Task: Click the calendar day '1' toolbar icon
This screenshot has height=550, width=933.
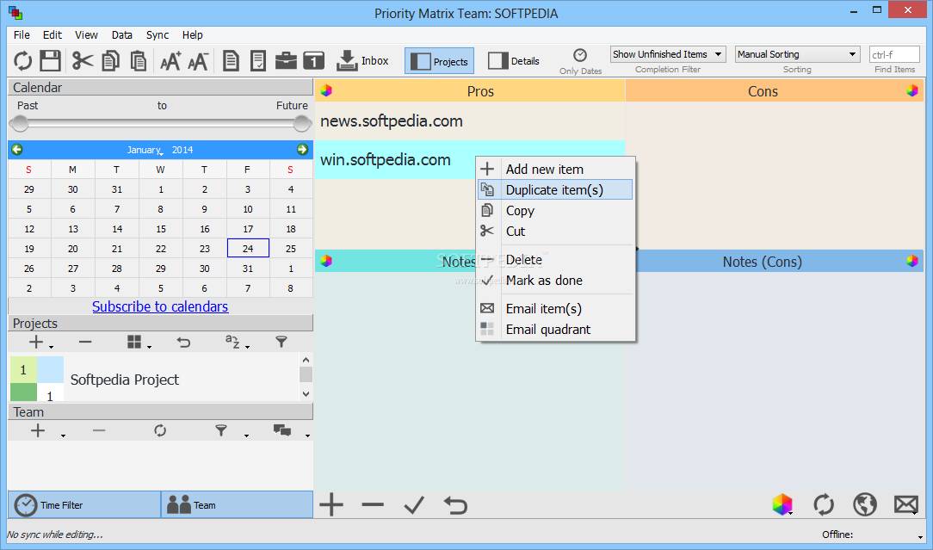Action: coord(313,61)
